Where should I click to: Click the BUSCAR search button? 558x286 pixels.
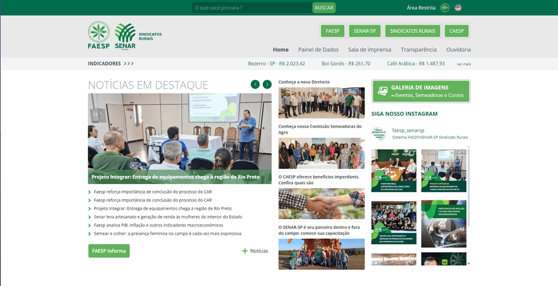pos(324,7)
